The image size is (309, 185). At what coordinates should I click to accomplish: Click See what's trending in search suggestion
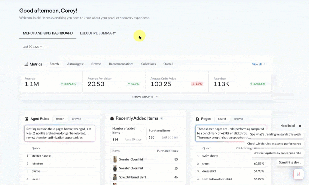point(276,134)
